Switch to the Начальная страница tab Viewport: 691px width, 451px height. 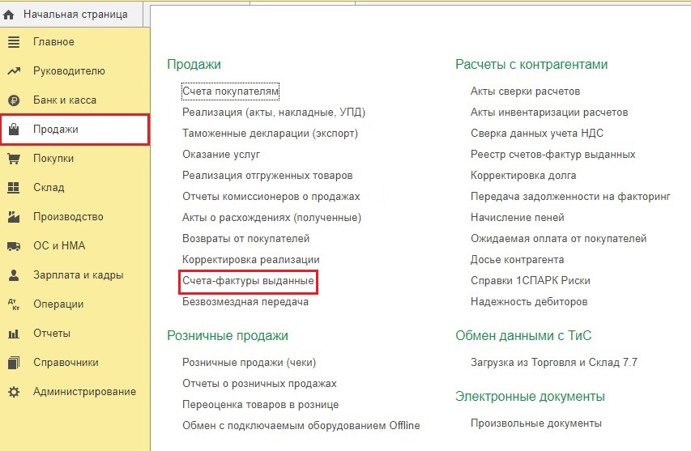pyautogui.click(x=71, y=14)
